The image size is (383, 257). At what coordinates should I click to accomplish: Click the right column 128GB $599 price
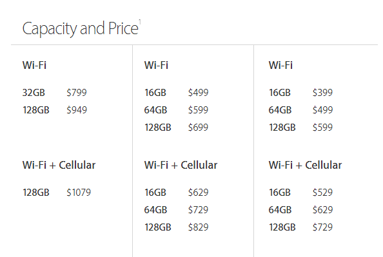[x=322, y=128]
